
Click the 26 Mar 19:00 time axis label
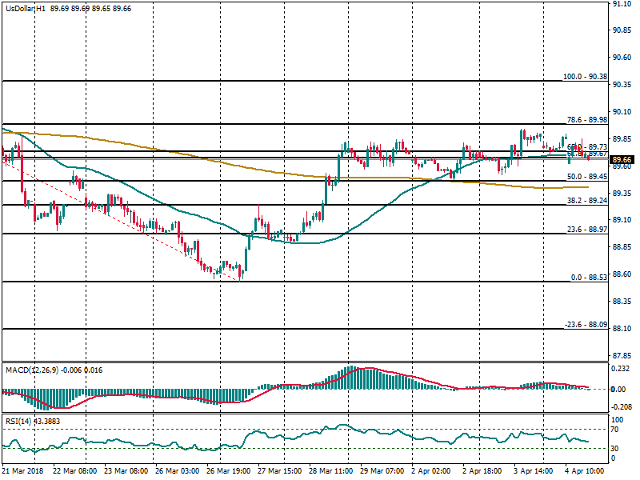pyautogui.click(x=230, y=473)
